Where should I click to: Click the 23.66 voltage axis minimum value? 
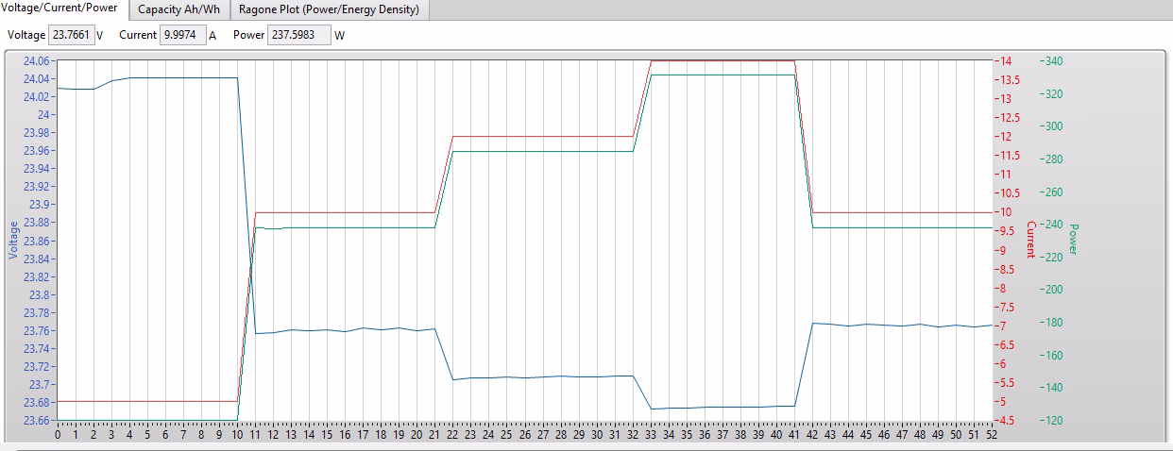tap(35, 421)
